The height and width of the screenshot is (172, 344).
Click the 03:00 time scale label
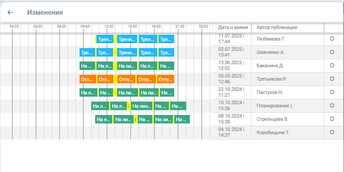click(x=38, y=26)
